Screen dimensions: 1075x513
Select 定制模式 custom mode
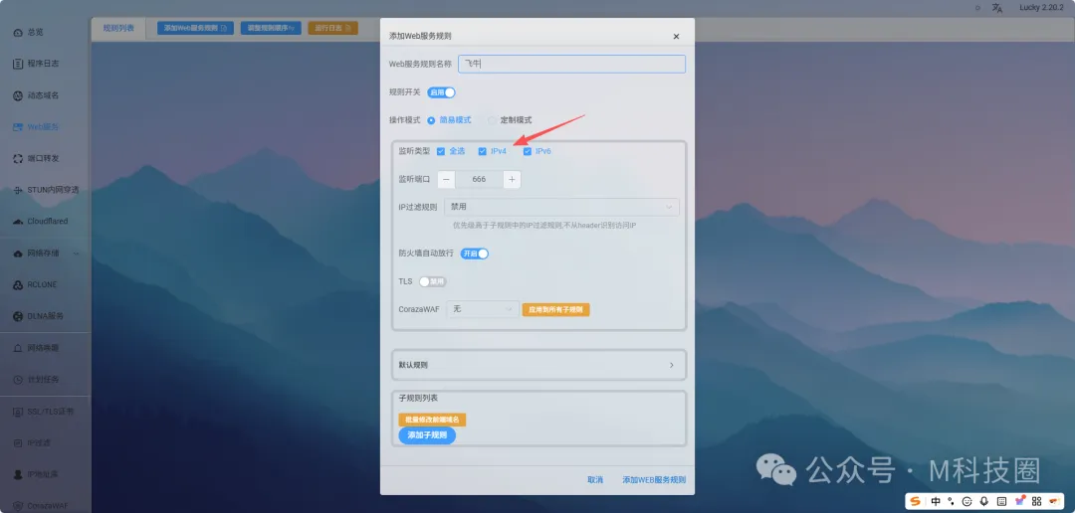tap(510, 120)
